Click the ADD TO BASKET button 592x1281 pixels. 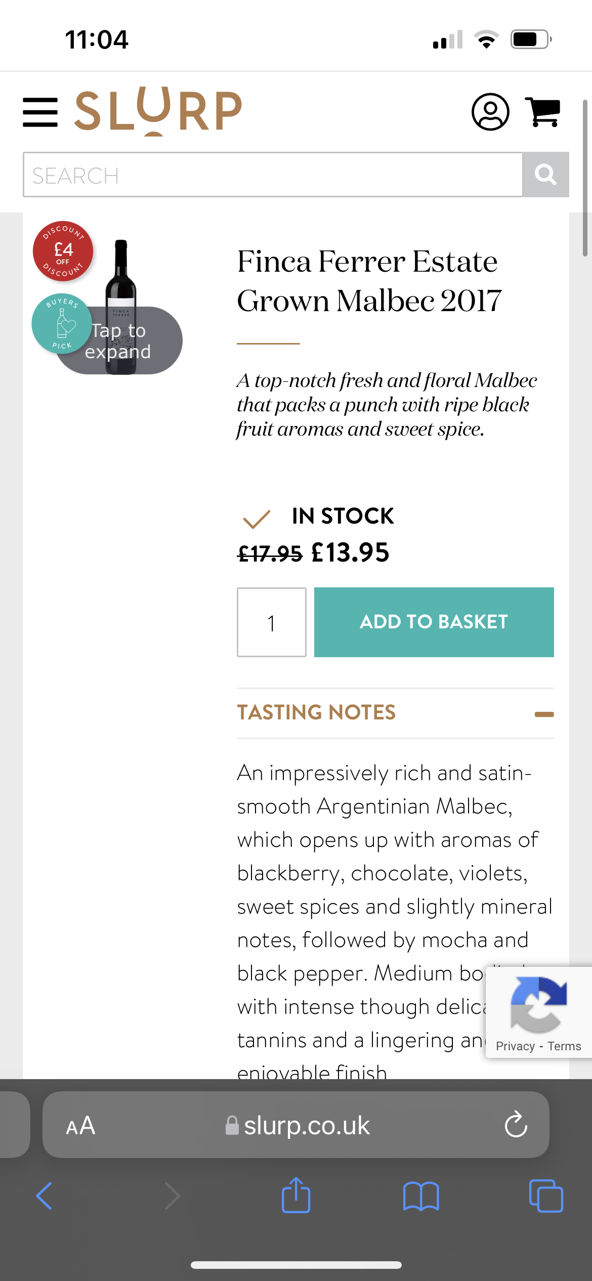click(434, 622)
